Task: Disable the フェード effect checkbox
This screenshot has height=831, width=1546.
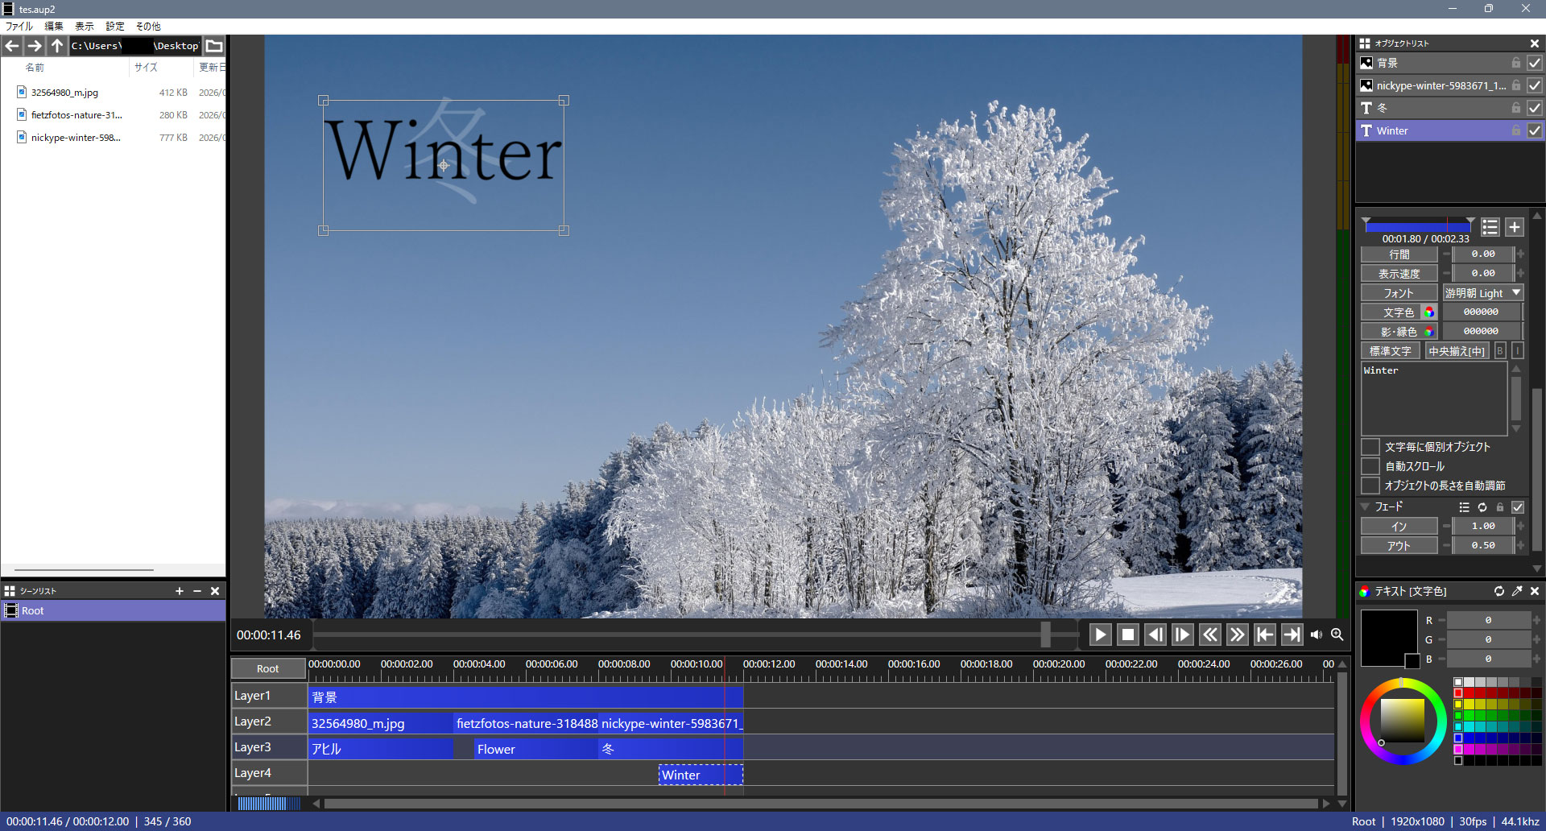Action: click(1518, 507)
